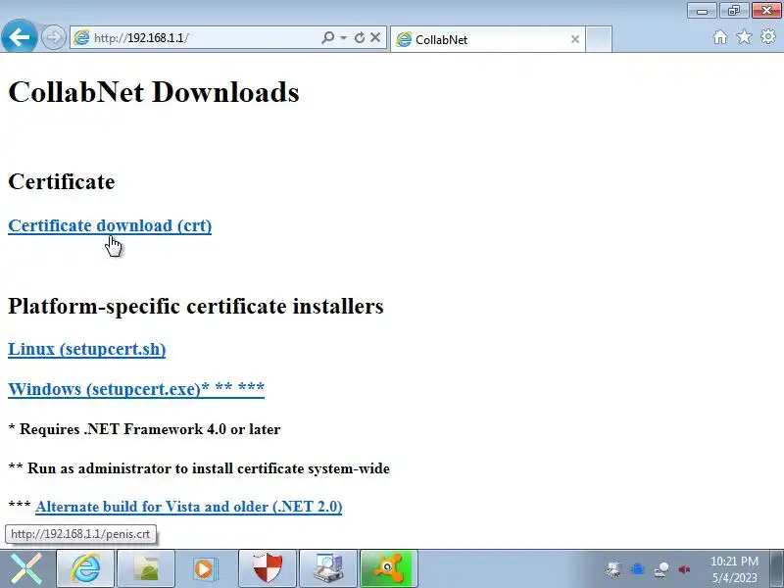This screenshot has width=784, height=588.
Task: Open Certificate download (crt) link
Action: (110, 225)
